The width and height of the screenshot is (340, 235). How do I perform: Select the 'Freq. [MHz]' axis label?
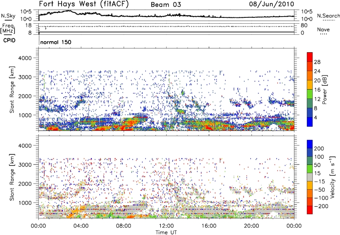click(8, 29)
